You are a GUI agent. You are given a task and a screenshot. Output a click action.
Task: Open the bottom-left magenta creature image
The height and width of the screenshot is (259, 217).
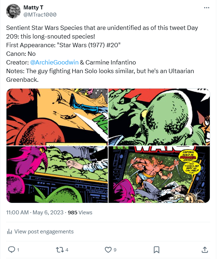coord(57,174)
